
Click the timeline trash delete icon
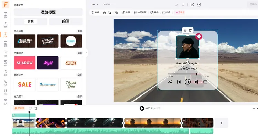click(x=36, y=108)
